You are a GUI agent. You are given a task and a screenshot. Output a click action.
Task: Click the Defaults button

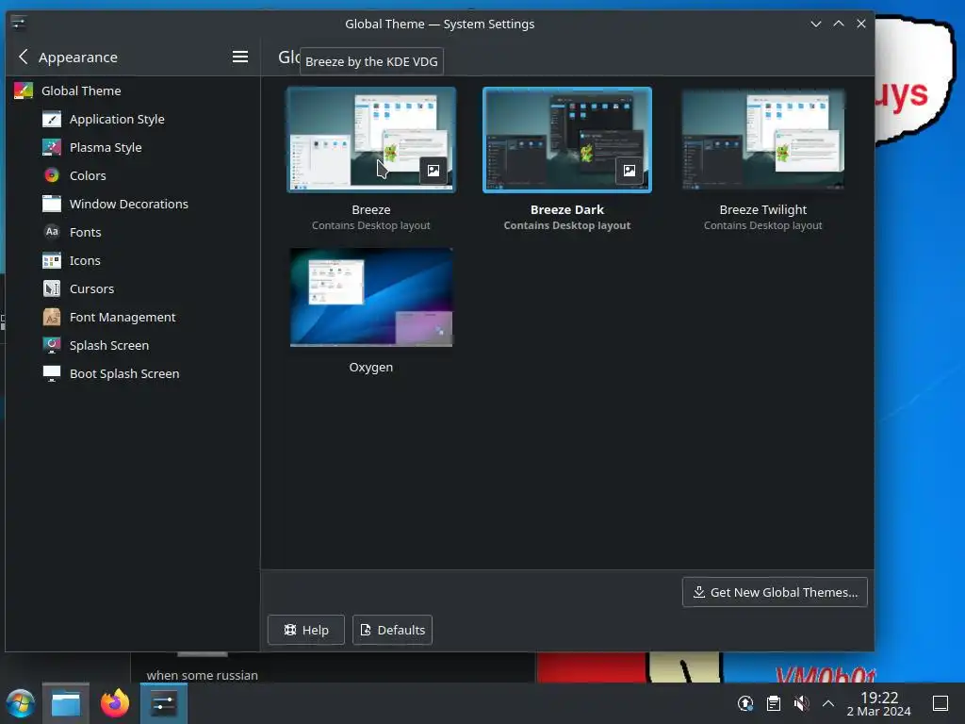click(x=392, y=630)
